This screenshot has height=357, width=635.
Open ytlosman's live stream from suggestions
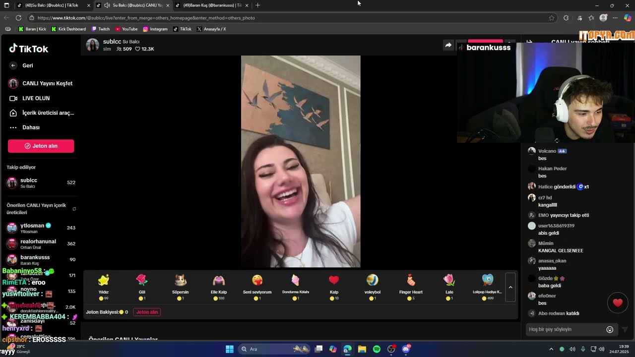(x=41, y=228)
